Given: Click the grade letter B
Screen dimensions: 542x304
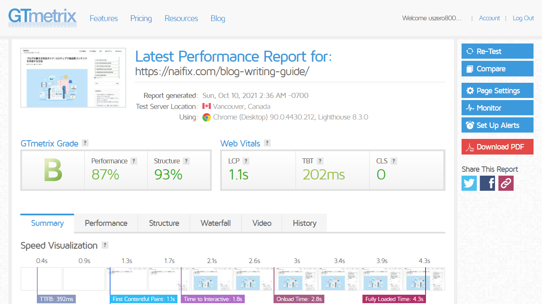Looking at the screenshot, I should tap(53, 170).
